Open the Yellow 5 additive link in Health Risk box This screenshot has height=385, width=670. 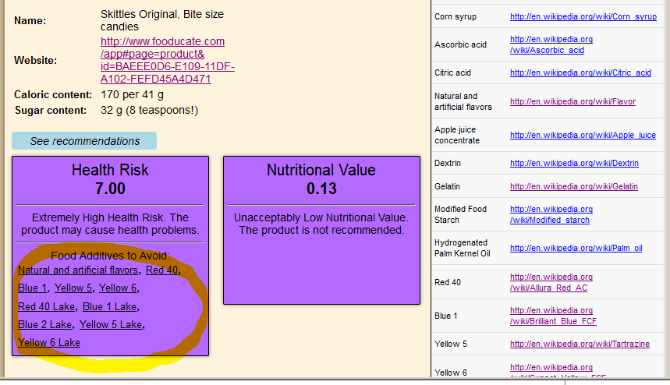(x=73, y=288)
